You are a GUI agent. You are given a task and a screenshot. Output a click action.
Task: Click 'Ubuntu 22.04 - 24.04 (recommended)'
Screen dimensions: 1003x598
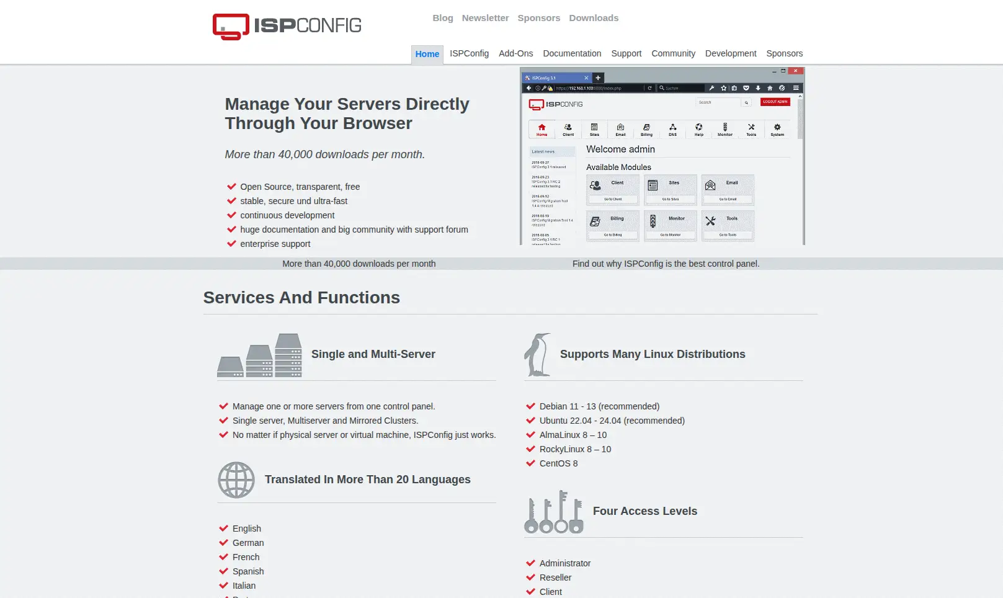612,421
